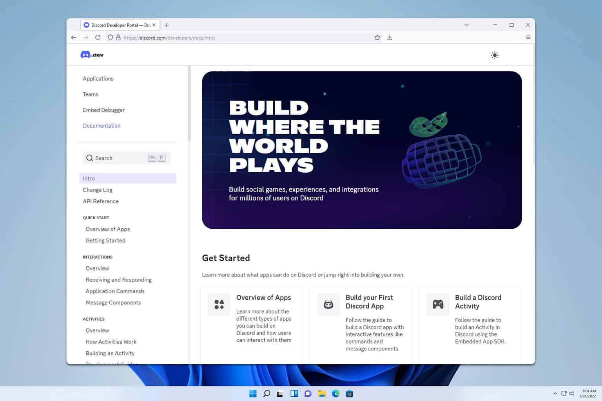Open the browser hamburger menu
The width and height of the screenshot is (602, 401).
coord(528,38)
